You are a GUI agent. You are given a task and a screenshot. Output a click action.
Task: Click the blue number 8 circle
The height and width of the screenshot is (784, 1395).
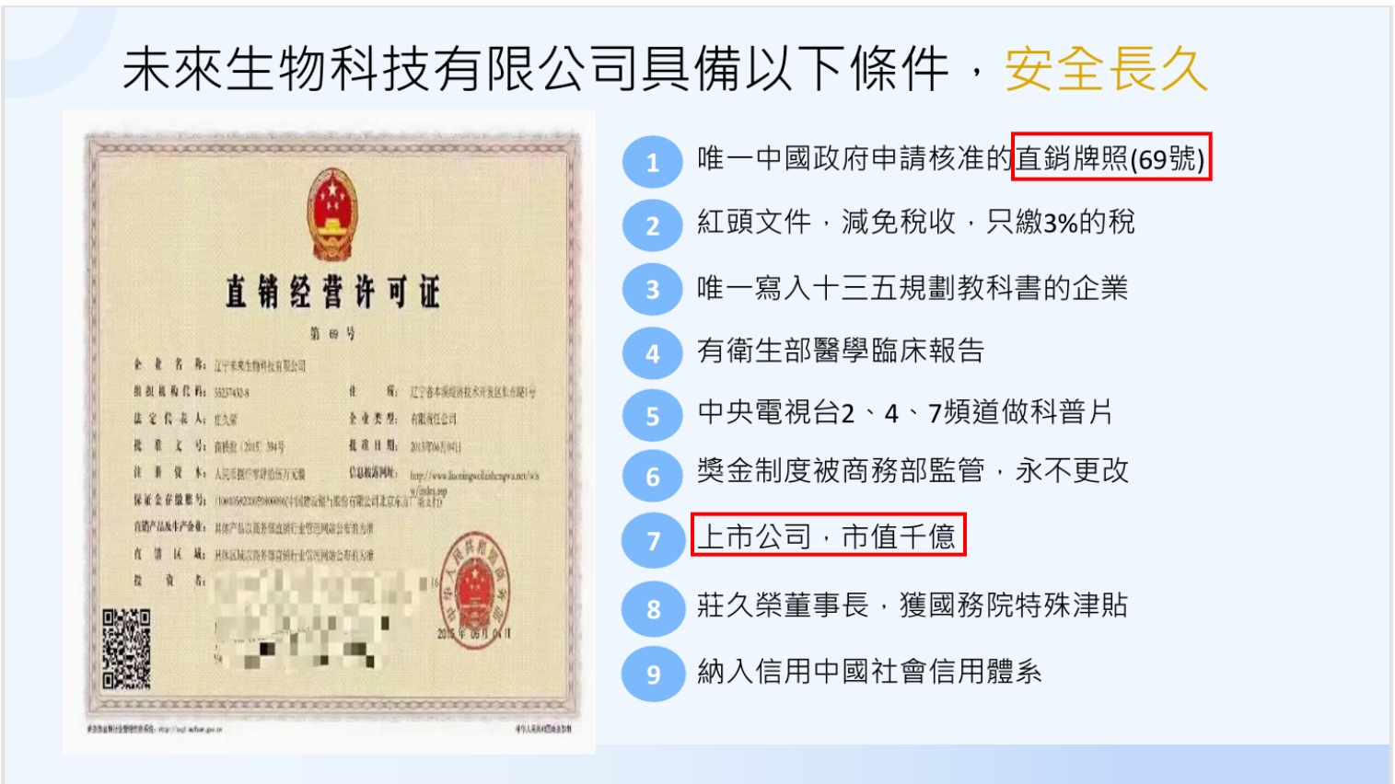652,608
